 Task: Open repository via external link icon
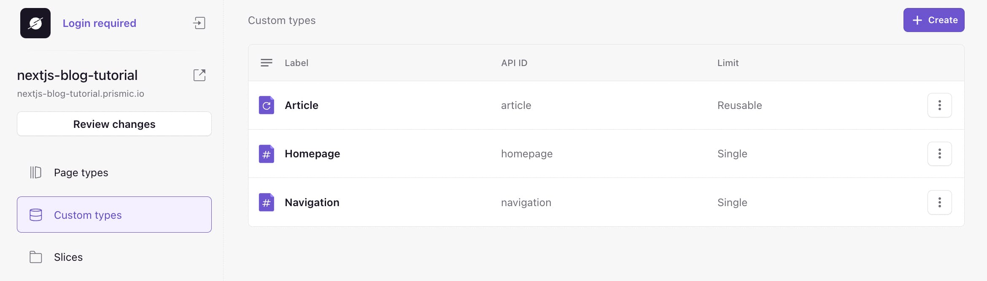click(x=199, y=75)
